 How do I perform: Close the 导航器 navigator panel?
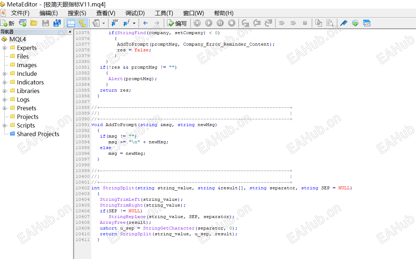click(x=70, y=32)
